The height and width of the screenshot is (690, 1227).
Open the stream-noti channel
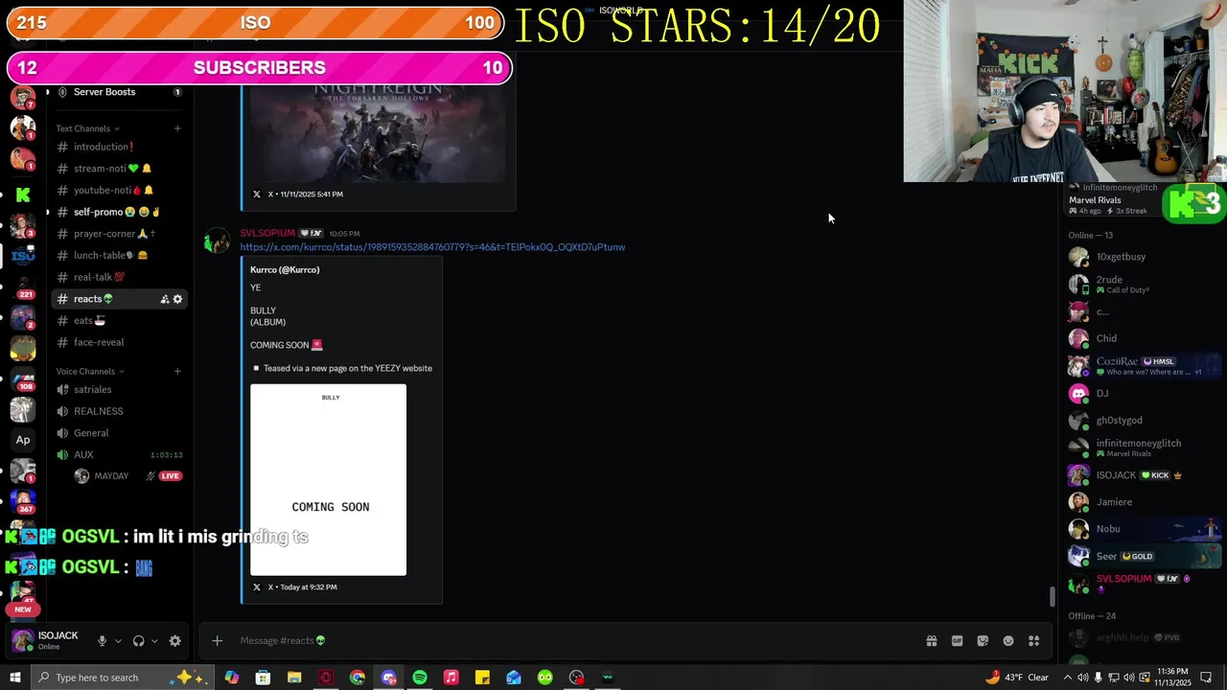[118, 169]
